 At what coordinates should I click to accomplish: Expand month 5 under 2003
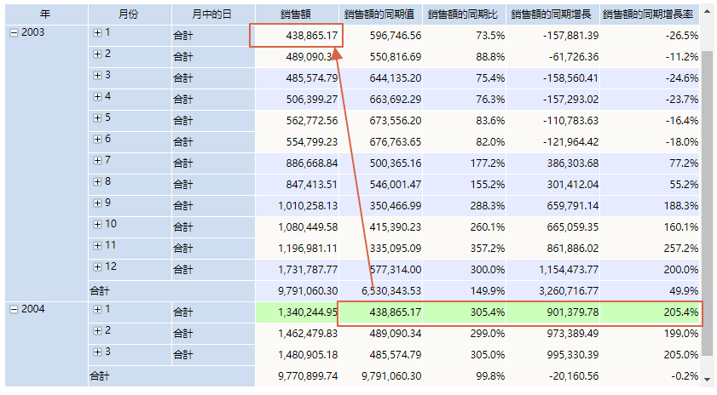[97, 117]
